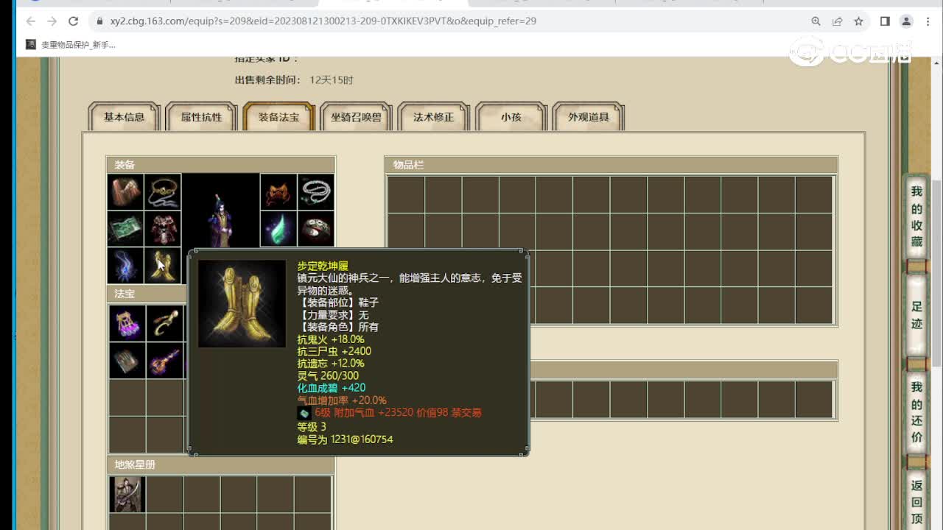The height and width of the screenshot is (530, 943).
Task: Switch to the 法术修正 tab
Action: (x=433, y=117)
